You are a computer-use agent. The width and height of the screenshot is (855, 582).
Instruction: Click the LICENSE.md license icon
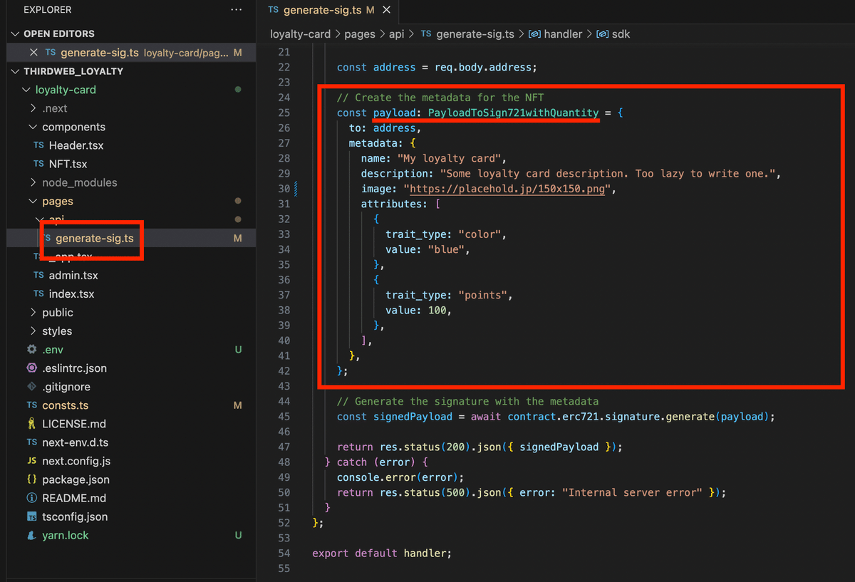pyautogui.click(x=31, y=423)
